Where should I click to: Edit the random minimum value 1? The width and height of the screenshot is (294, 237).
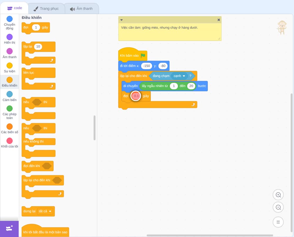[174, 86]
